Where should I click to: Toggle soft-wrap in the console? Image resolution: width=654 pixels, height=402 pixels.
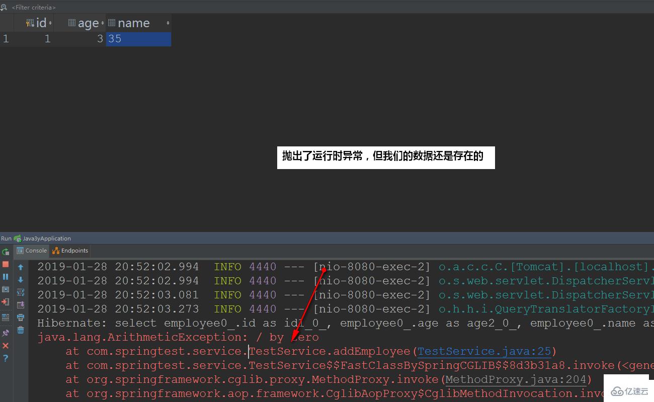coord(21,292)
